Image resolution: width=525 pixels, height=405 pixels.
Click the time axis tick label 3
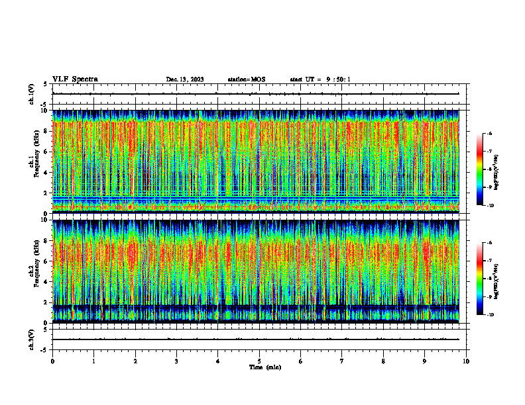[176, 361]
